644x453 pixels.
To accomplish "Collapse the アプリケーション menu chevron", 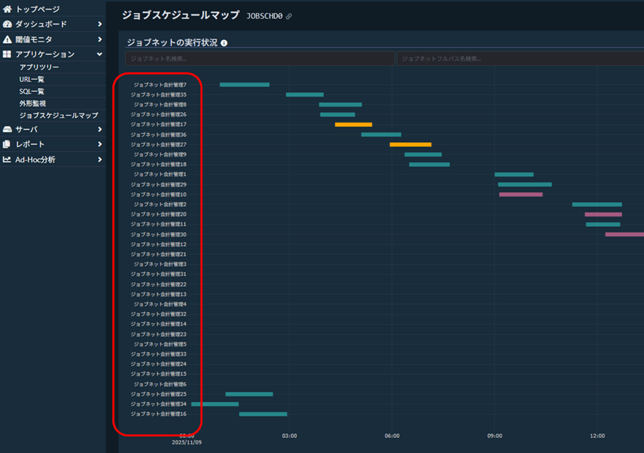I will coord(100,55).
